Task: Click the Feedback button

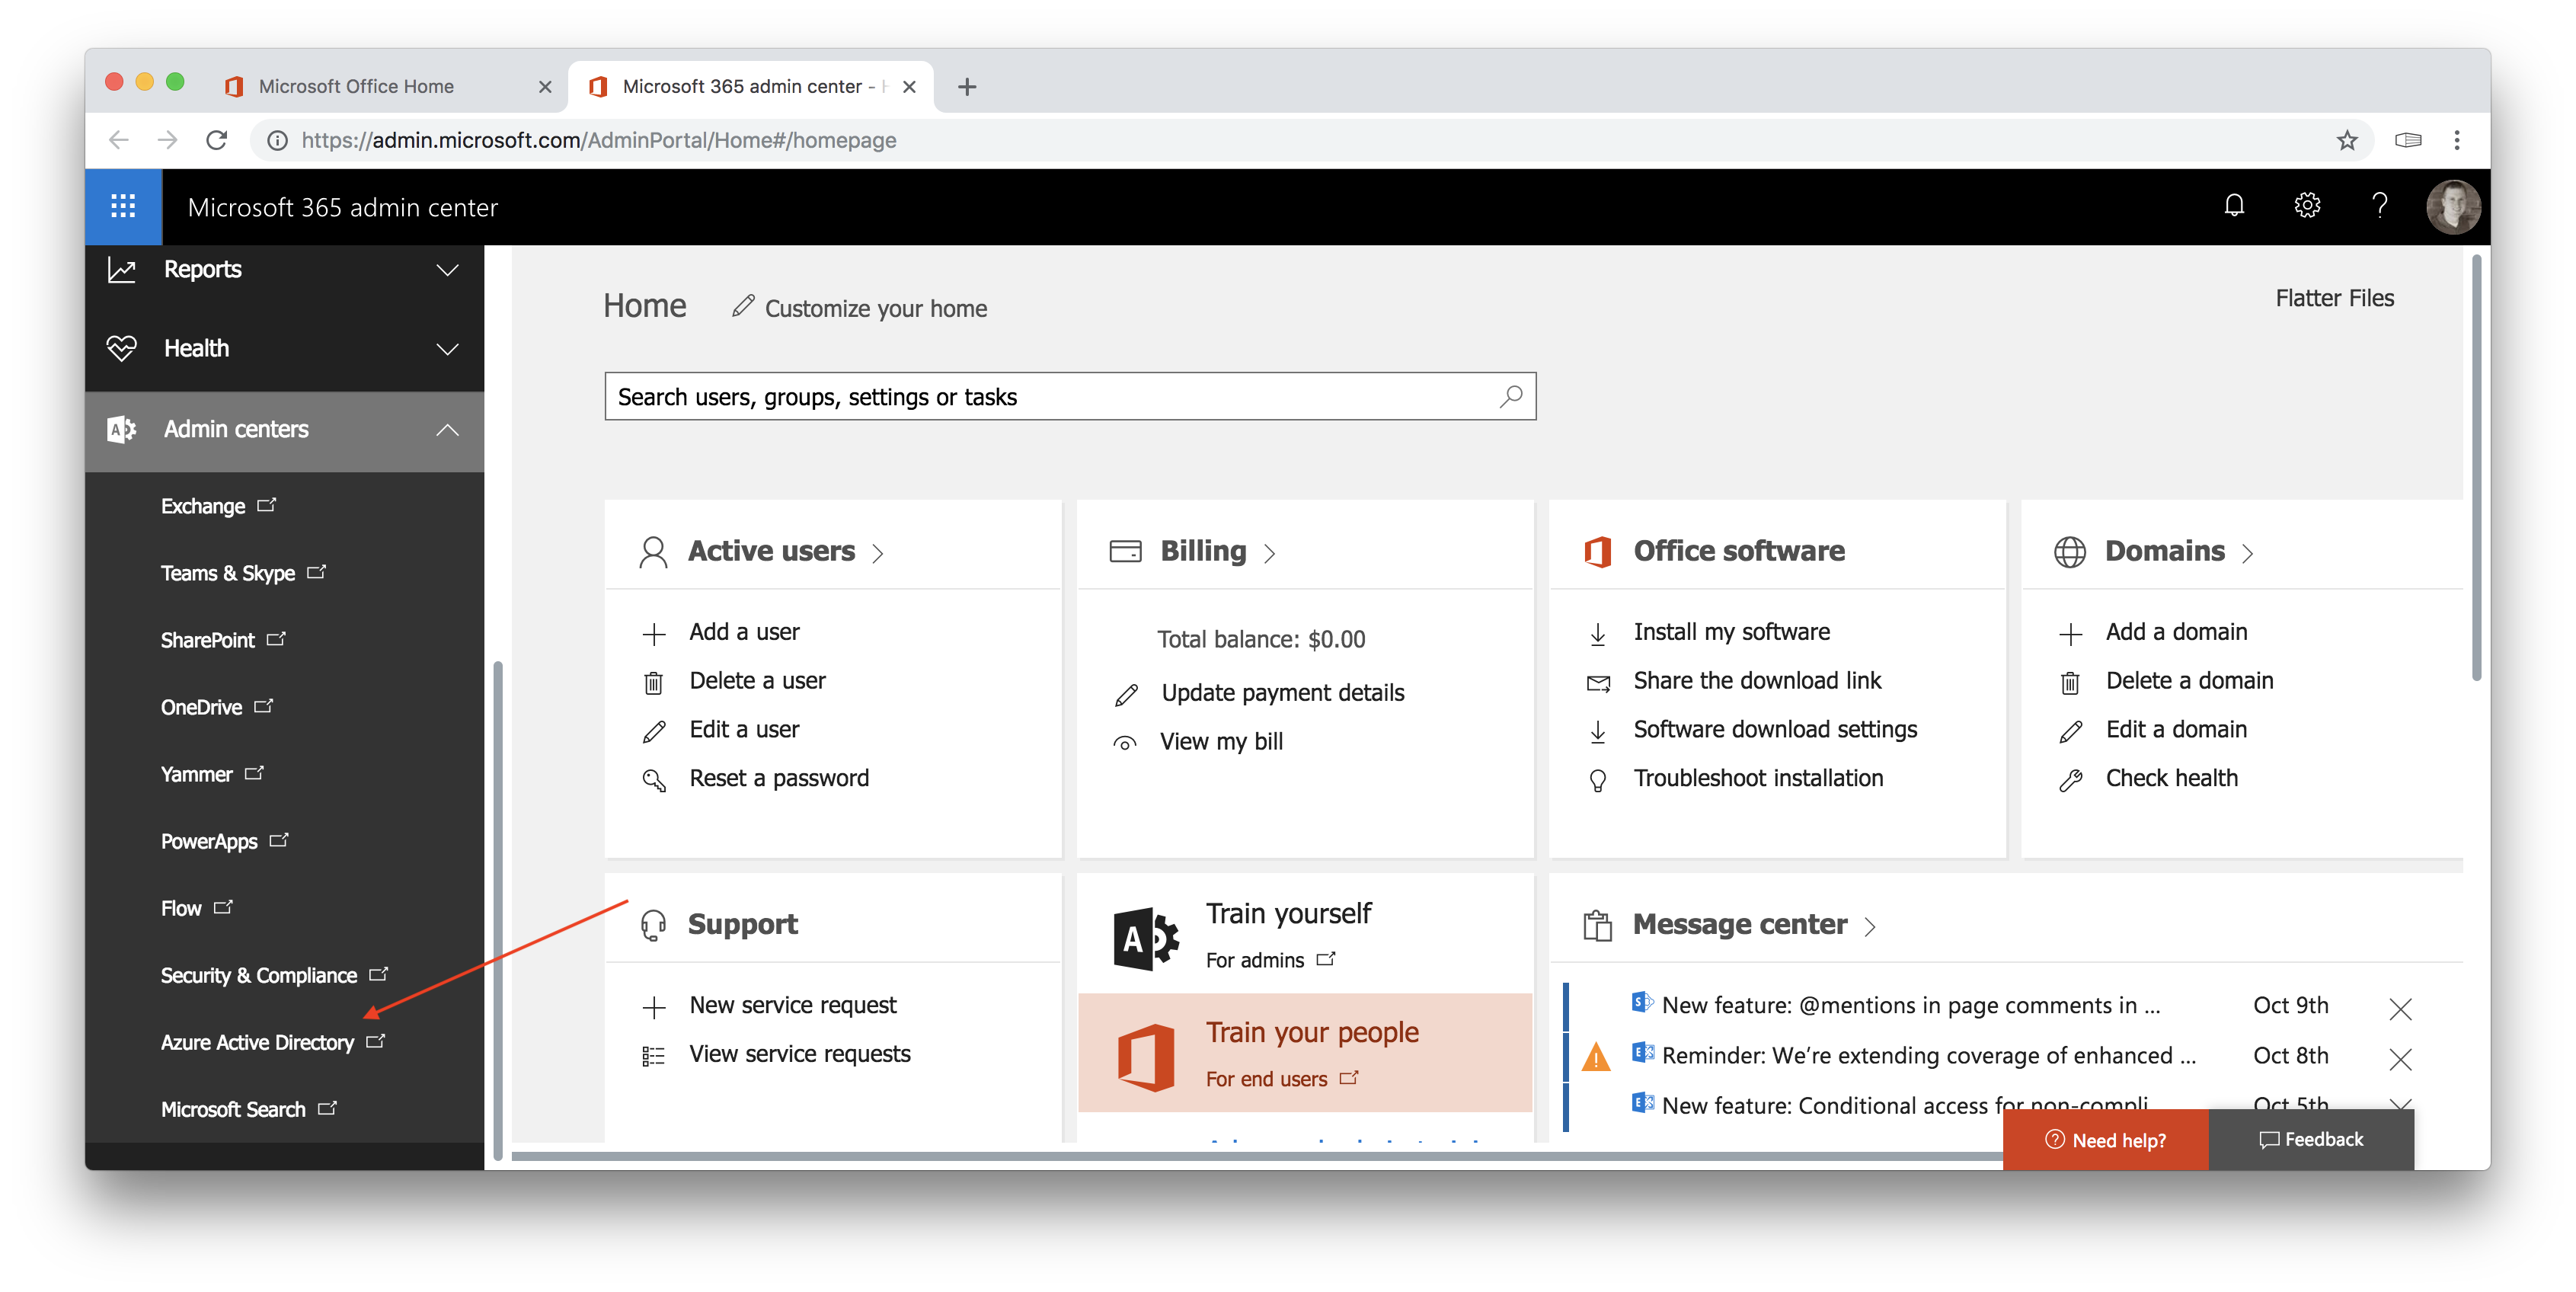Action: [x=2311, y=1140]
